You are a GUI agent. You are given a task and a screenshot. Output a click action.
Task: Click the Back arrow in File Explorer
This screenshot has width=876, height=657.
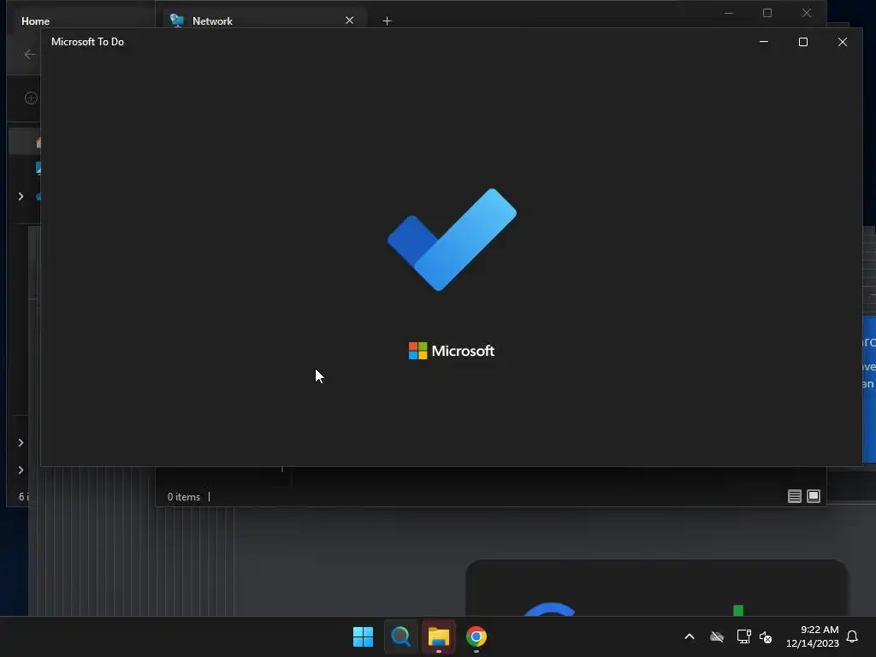pos(30,54)
